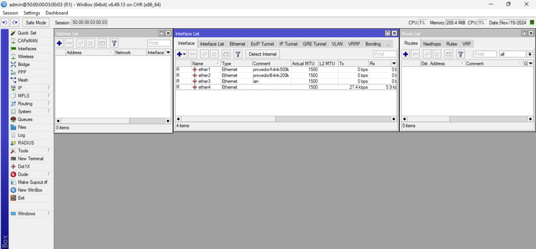Sort by Name column header
Image resolution: width=536 pixels, height=249 pixels.
coord(206,63)
